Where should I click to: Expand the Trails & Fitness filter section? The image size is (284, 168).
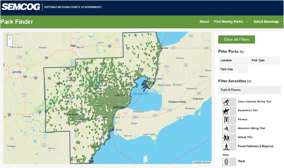(249, 90)
